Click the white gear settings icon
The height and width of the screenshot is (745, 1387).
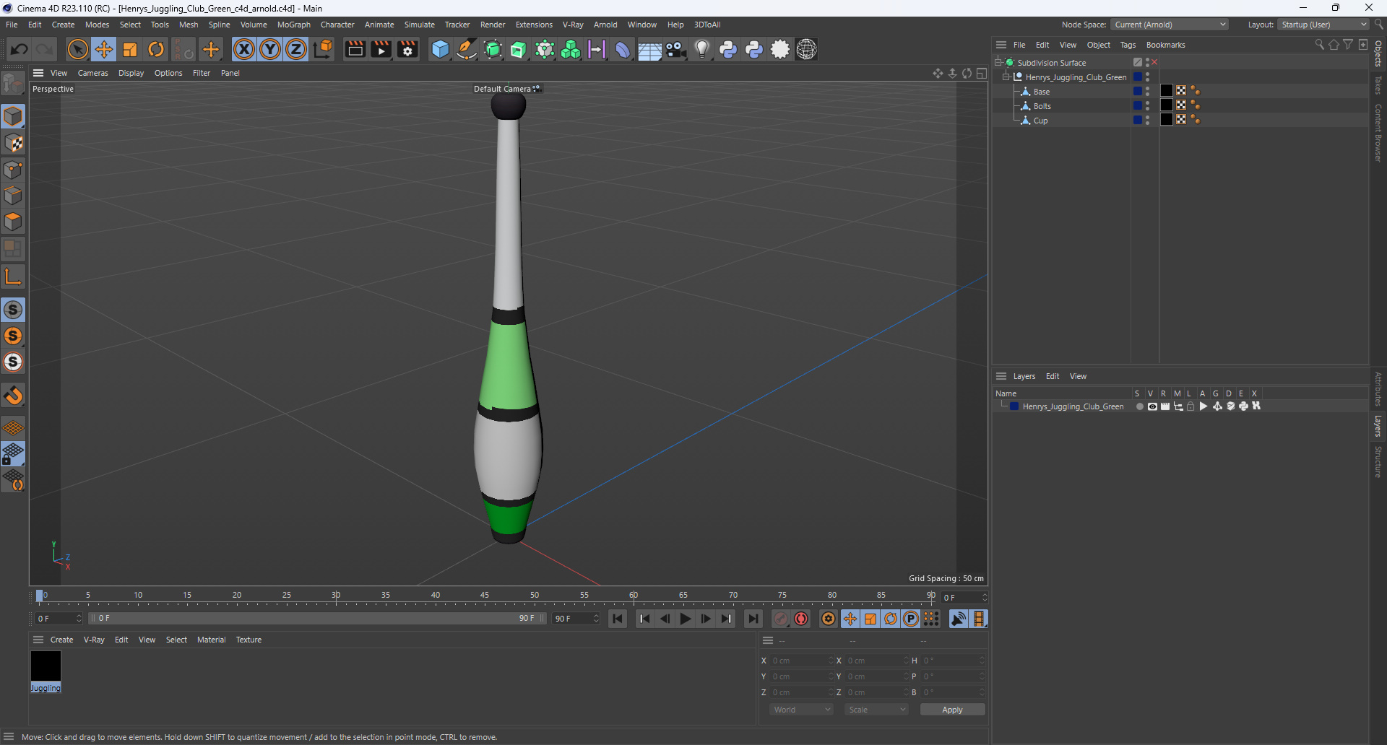(780, 49)
